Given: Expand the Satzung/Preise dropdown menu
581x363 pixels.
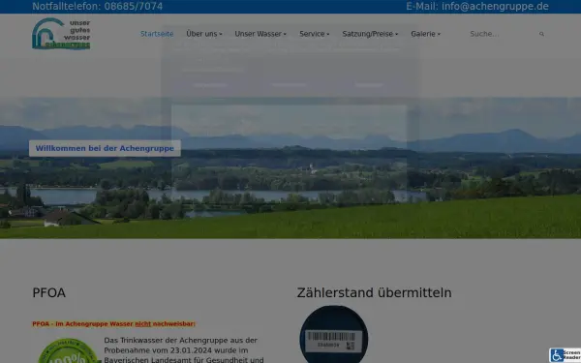Looking at the screenshot, I should pos(370,34).
